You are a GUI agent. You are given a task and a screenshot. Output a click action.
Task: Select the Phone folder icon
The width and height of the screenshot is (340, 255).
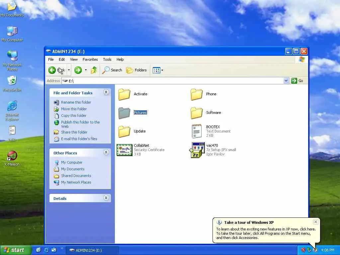[x=197, y=94]
